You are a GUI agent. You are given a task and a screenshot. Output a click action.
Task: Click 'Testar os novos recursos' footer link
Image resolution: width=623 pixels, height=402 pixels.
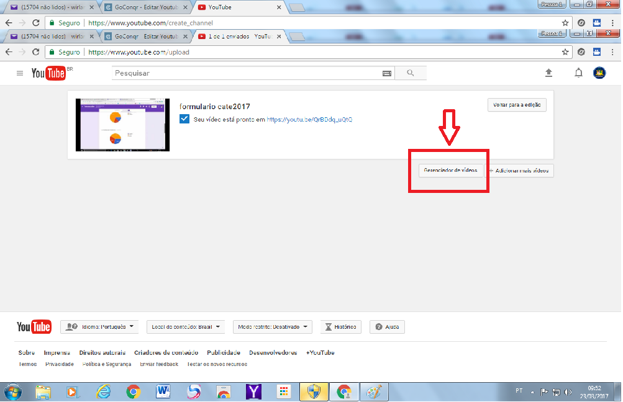(217, 364)
